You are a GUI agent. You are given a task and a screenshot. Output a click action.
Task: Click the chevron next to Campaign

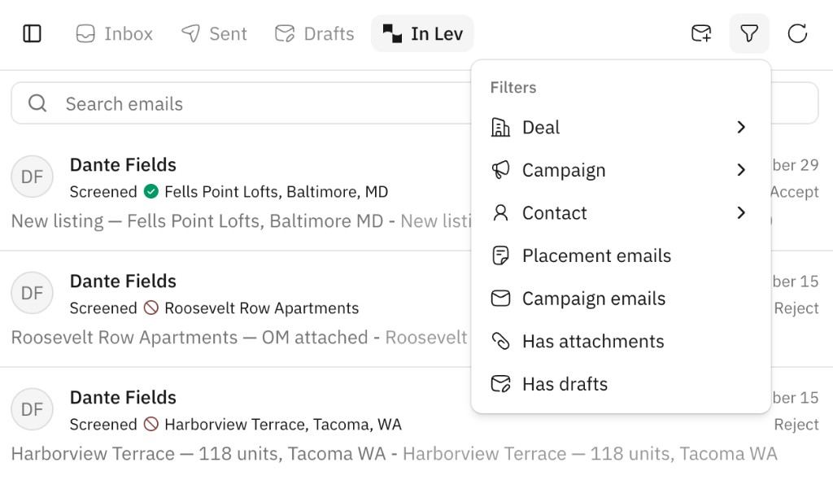(x=742, y=169)
